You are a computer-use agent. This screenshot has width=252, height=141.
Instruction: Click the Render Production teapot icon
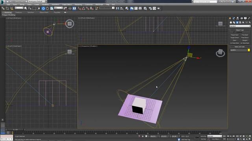click(x=159, y=8)
